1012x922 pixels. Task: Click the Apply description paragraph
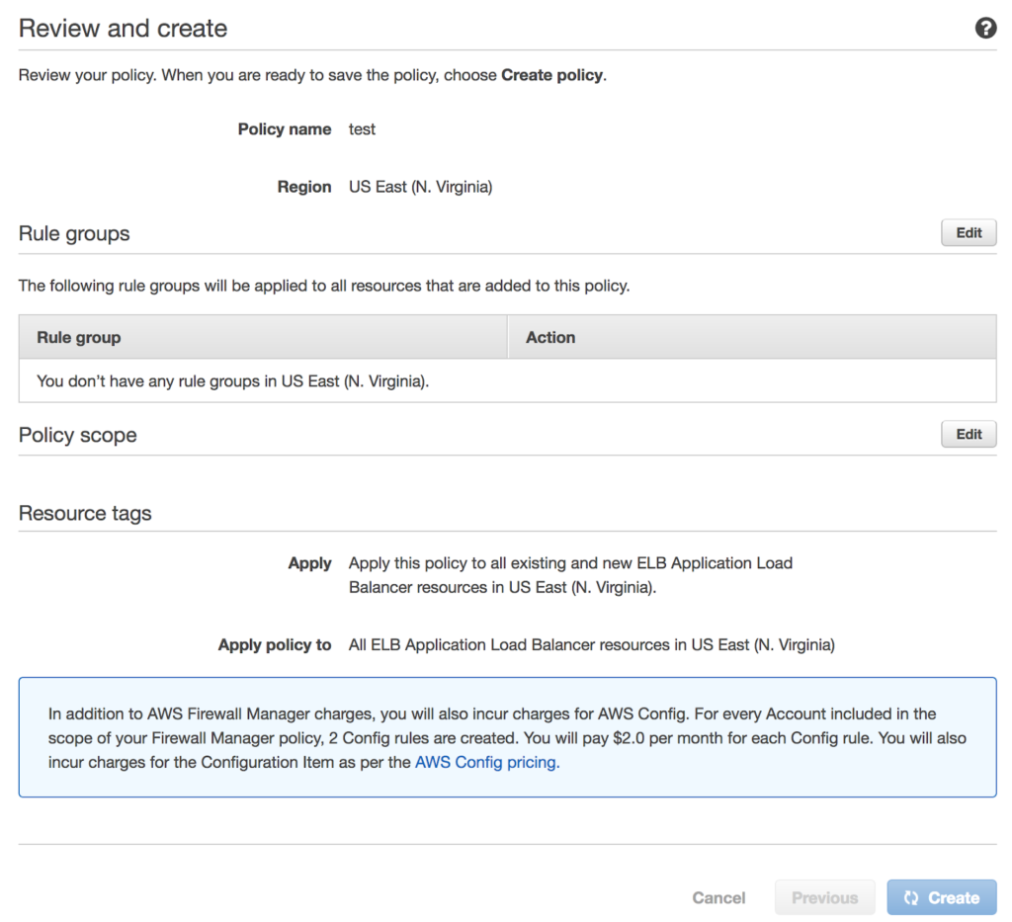click(570, 575)
